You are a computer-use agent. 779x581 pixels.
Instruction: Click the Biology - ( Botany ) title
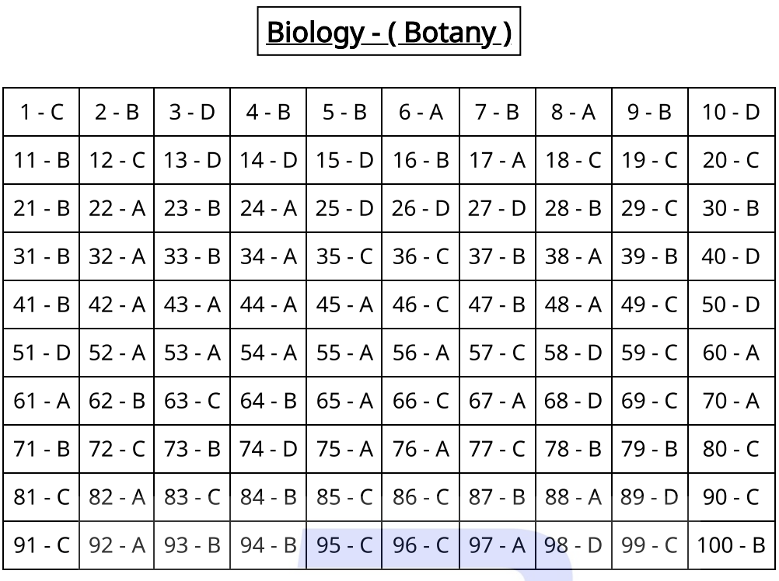click(x=389, y=33)
